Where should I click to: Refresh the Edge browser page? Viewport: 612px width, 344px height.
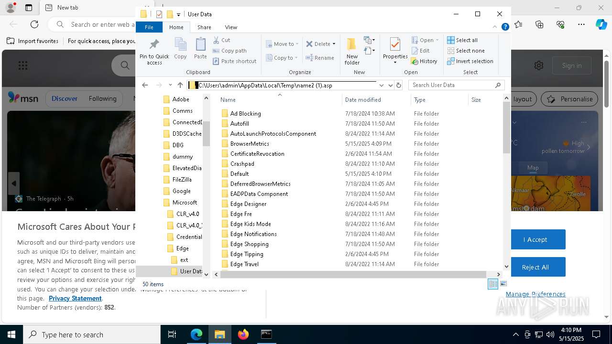(x=34, y=24)
